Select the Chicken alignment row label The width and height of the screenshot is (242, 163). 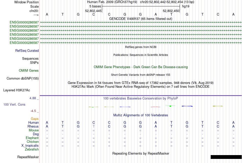click(x=33, y=142)
